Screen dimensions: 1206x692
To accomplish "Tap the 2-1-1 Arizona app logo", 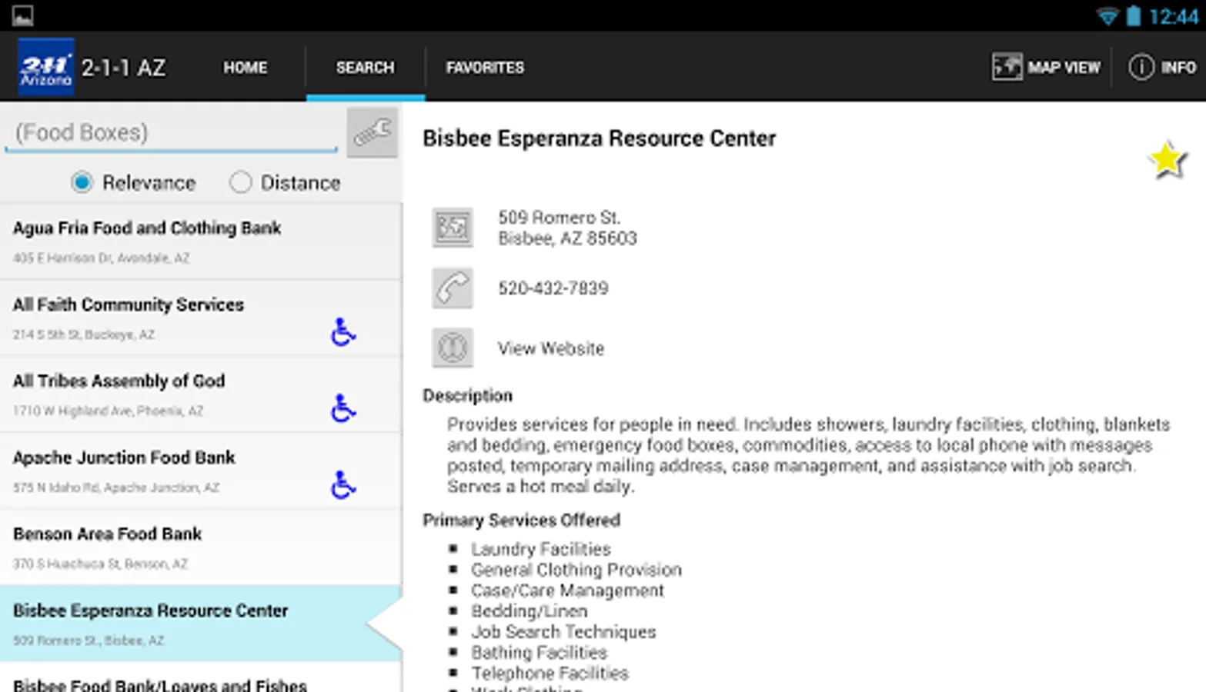I will pos(45,68).
